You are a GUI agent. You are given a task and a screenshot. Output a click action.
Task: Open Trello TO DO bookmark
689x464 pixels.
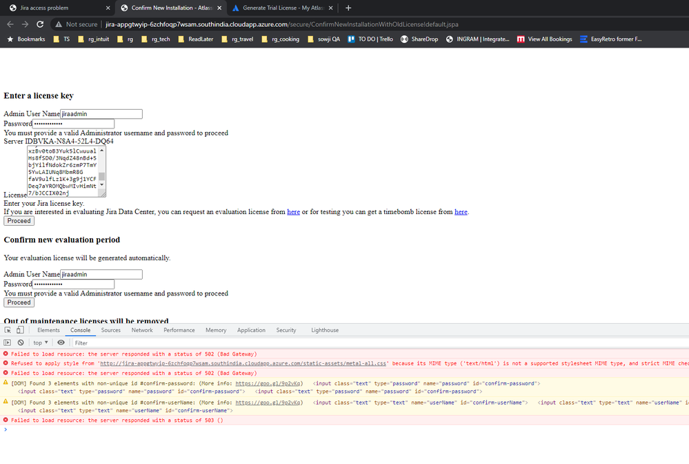point(370,39)
